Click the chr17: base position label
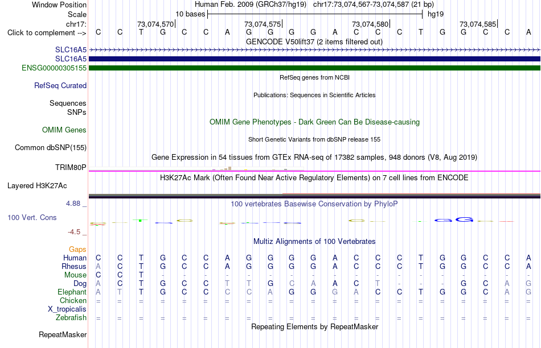The width and height of the screenshot is (541, 348). click(x=76, y=24)
